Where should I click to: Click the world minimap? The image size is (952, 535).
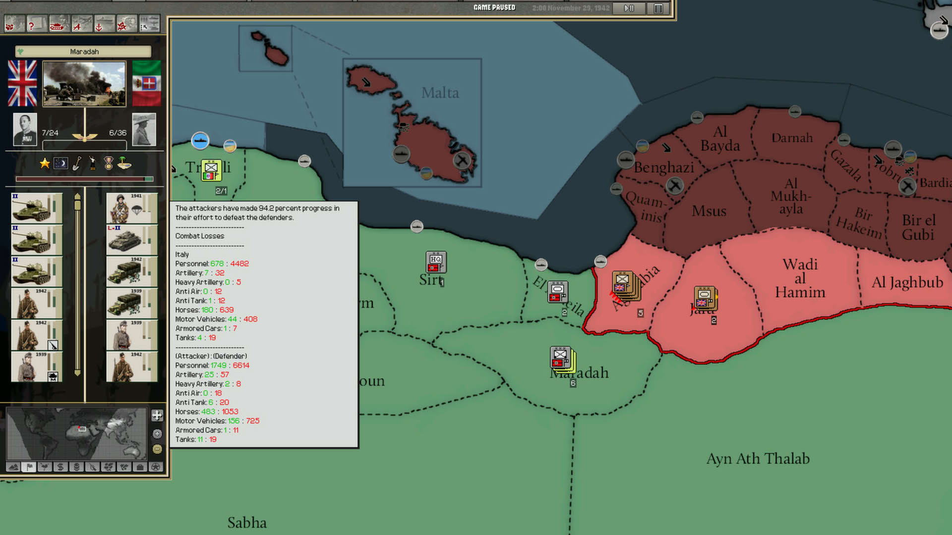click(x=76, y=434)
